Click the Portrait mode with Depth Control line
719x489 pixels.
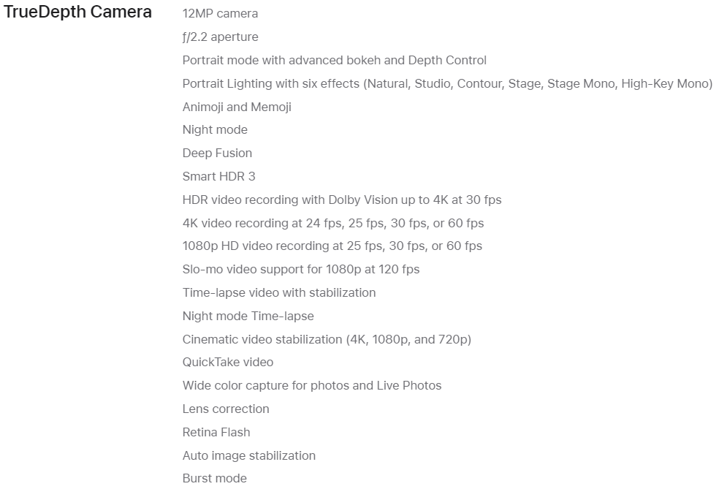tap(334, 61)
